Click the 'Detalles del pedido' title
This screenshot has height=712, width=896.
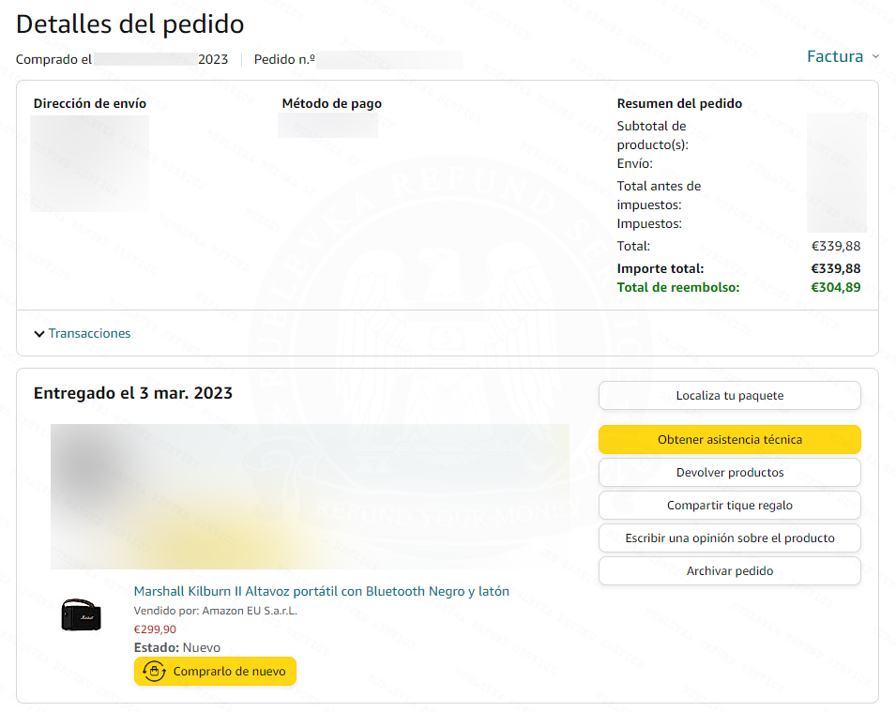tap(129, 24)
